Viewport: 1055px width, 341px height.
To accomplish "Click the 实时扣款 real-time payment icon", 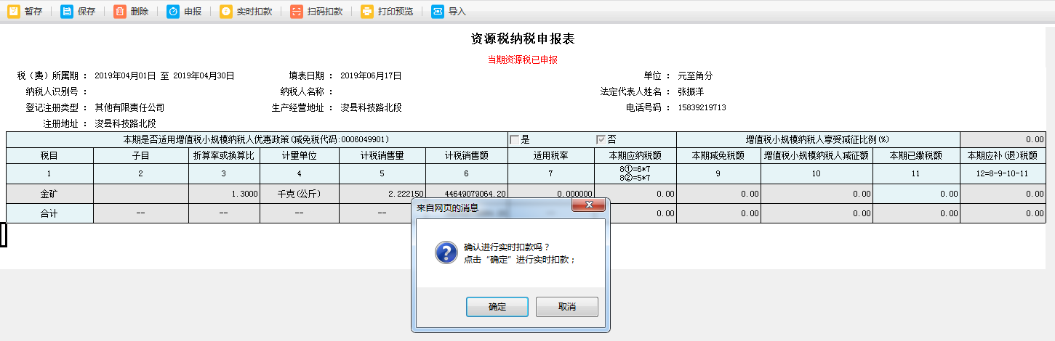I will tap(226, 12).
